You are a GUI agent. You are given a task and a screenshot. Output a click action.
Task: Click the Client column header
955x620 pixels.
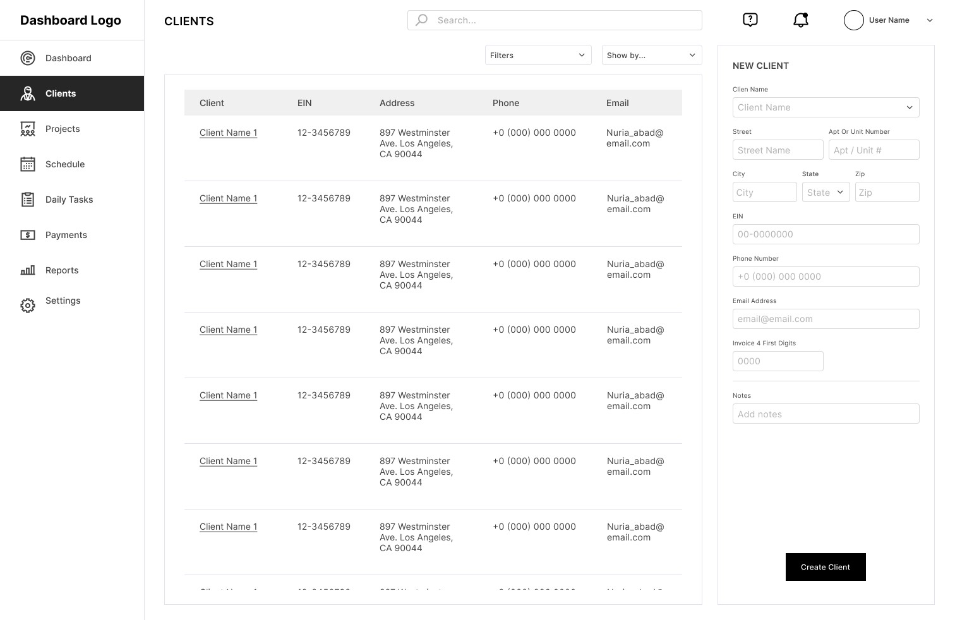(212, 103)
